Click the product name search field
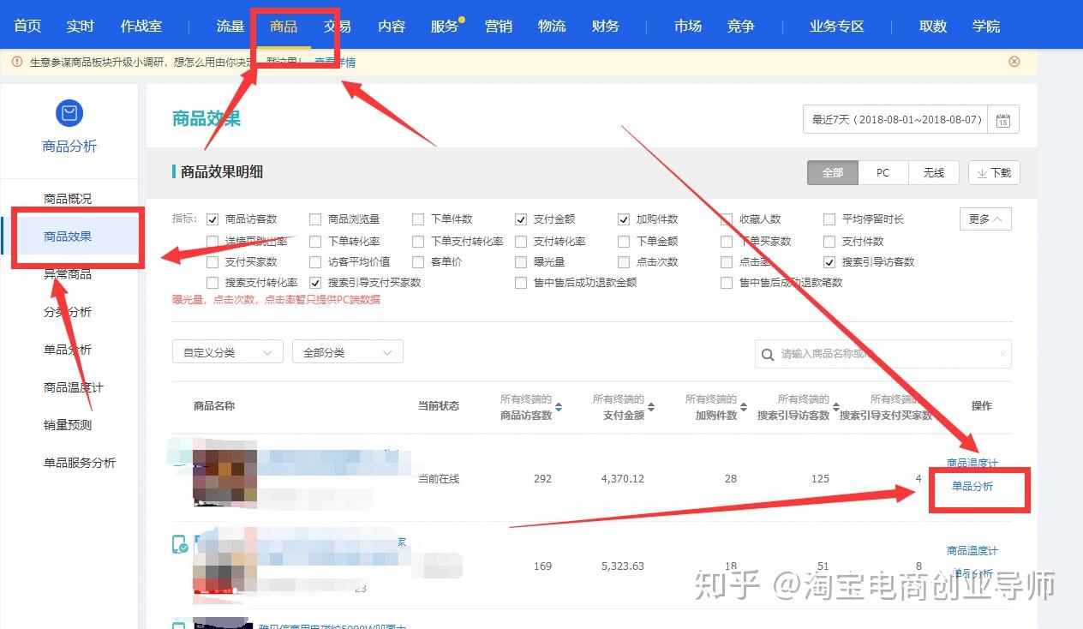This screenshot has height=629, width=1083. [883, 354]
